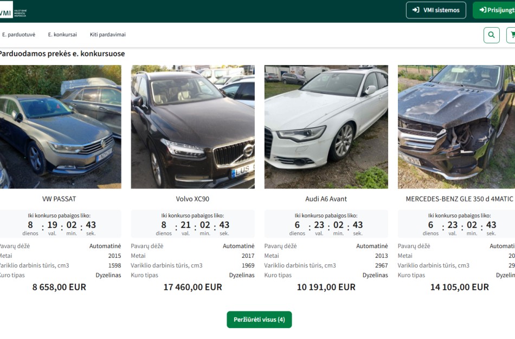Open the E. parduotuvė menu item

pos(18,35)
